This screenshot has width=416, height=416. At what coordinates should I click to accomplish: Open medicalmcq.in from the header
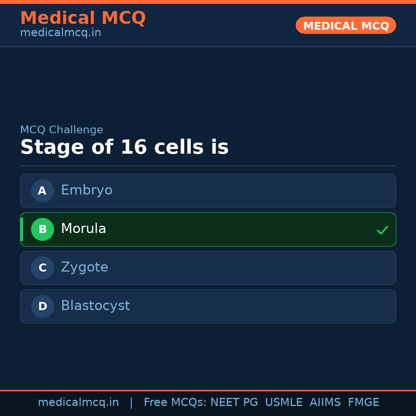[60, 32]
